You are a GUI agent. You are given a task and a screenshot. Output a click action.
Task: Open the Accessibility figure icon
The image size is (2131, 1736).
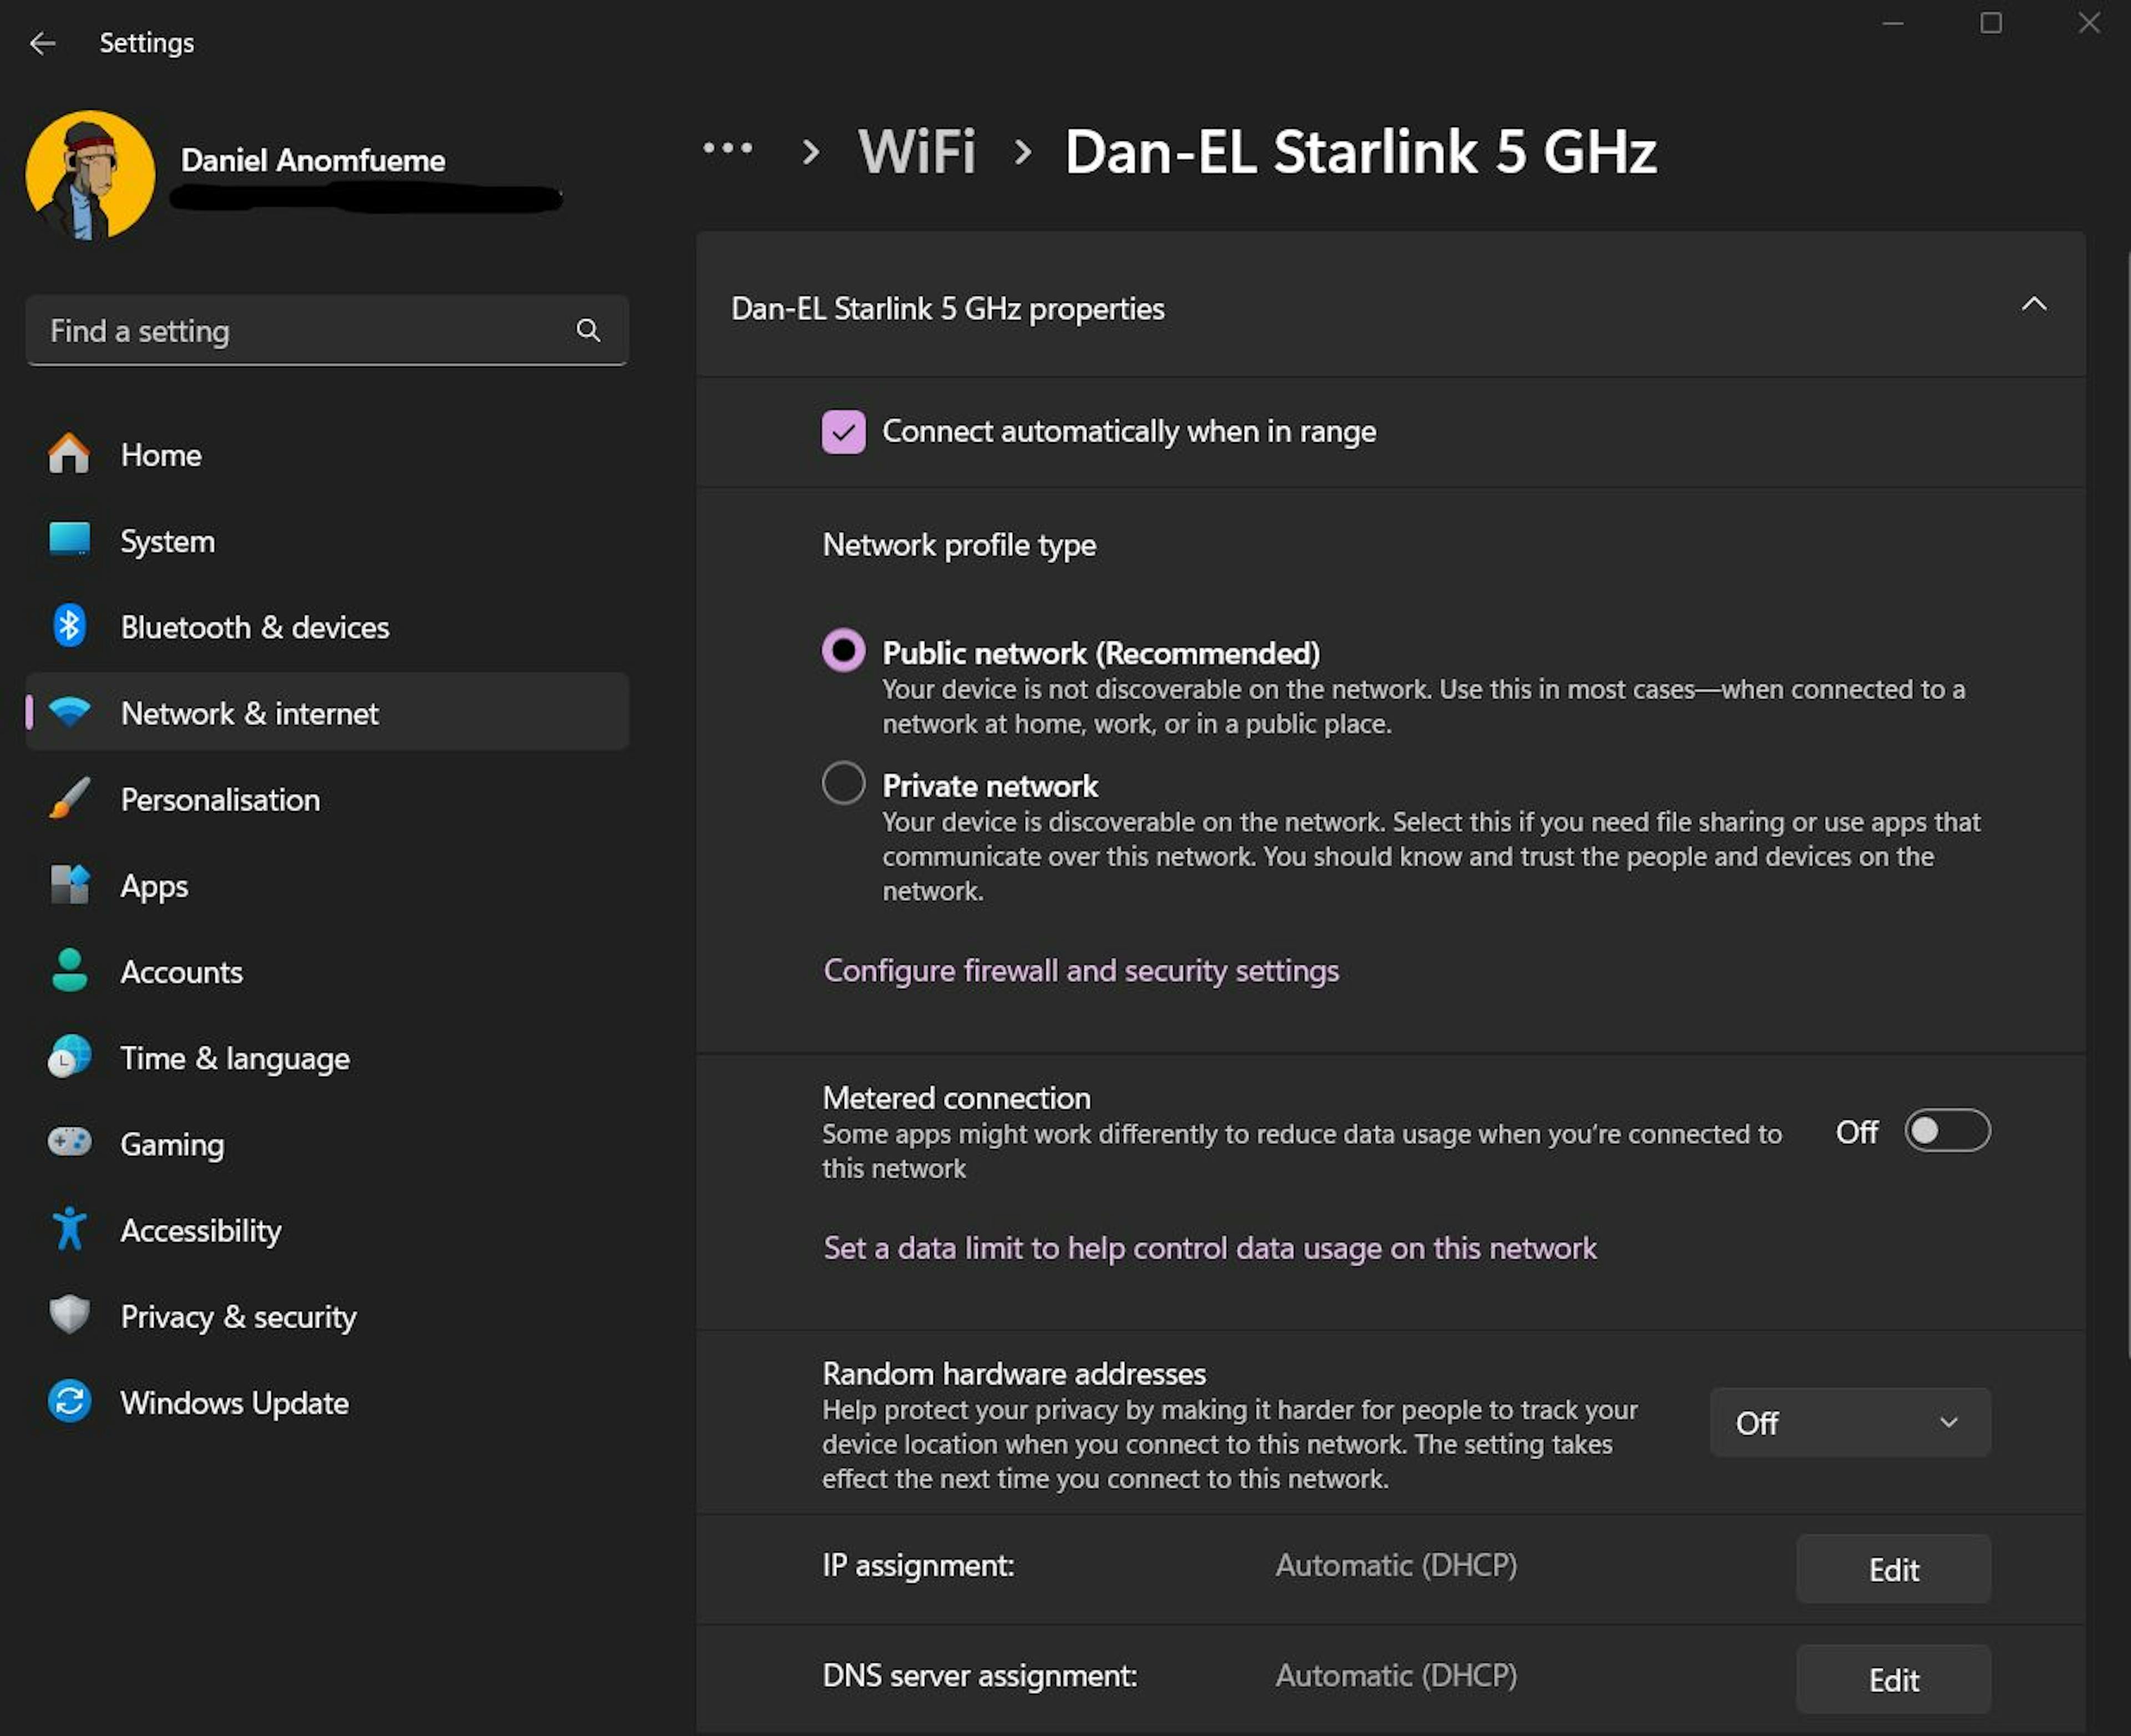click(x=69, y=1229)
